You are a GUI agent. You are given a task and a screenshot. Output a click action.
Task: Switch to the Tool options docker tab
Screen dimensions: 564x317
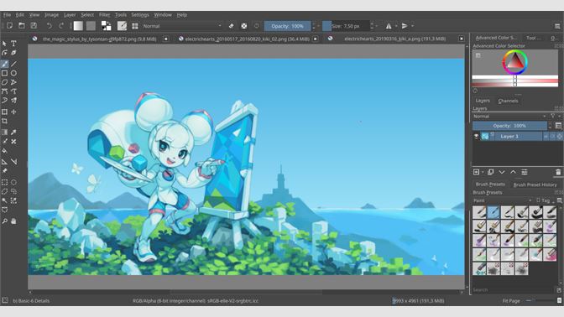(x=534, y=38)
